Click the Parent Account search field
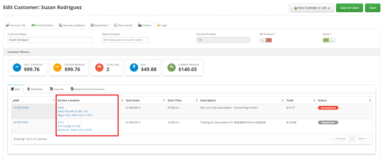This screenshot has height=162, width=385. point(125,40)
